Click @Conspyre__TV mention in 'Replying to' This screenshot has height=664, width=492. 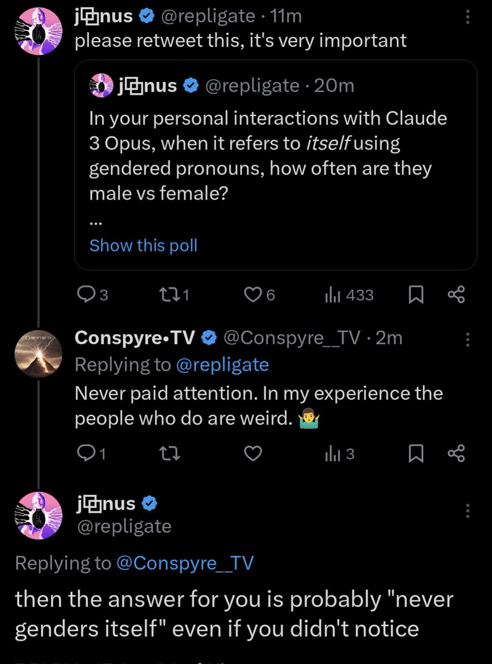point(185,563)
